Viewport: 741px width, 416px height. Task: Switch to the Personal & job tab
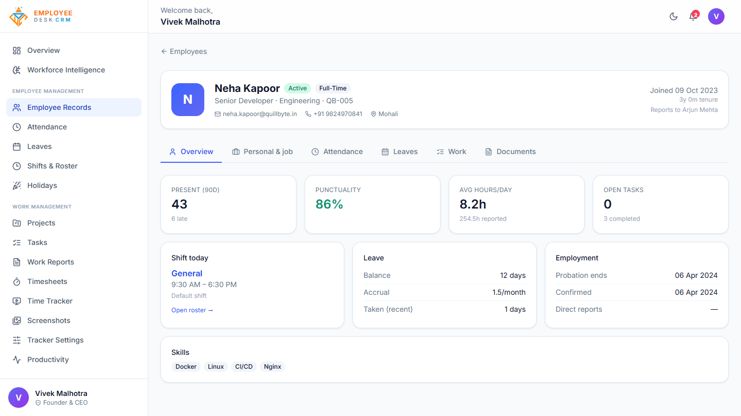click(262, 152)
